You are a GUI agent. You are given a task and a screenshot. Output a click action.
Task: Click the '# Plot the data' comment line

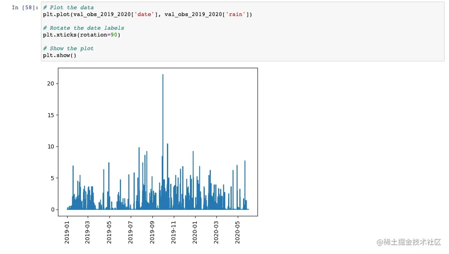point(68,8)
